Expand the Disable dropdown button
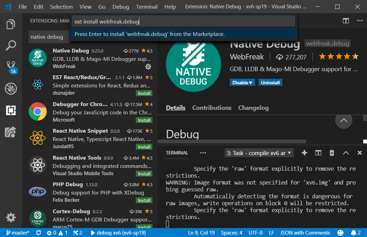This screenshot has width=367, height=237. coord(242,83)
